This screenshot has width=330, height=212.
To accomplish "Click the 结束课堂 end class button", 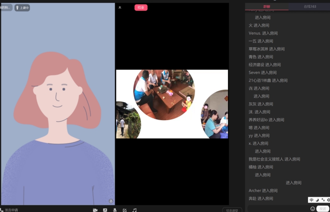I will tap(232, 210).
